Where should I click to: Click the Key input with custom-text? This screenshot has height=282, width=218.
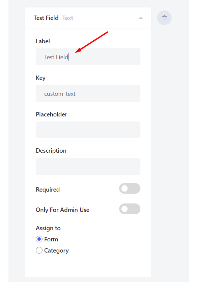[x=88, y=93]
